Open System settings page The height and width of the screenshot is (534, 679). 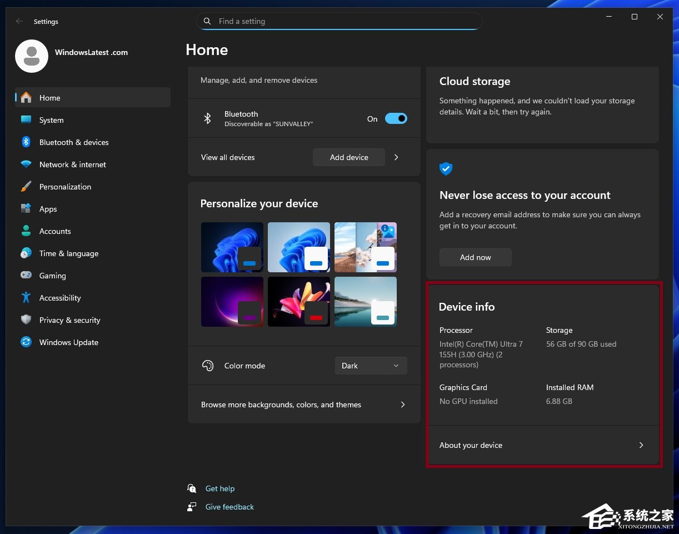coord(93,120)
